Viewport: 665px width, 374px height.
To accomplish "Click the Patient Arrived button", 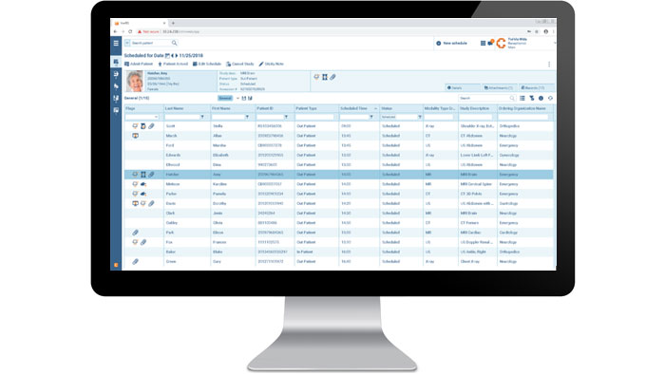I will pos(173,64).
